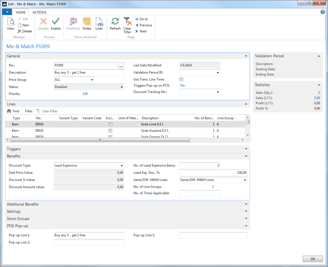Click the Lines grid horizontal scrollbar
328x267 pixels.
(x=100, y=140)
